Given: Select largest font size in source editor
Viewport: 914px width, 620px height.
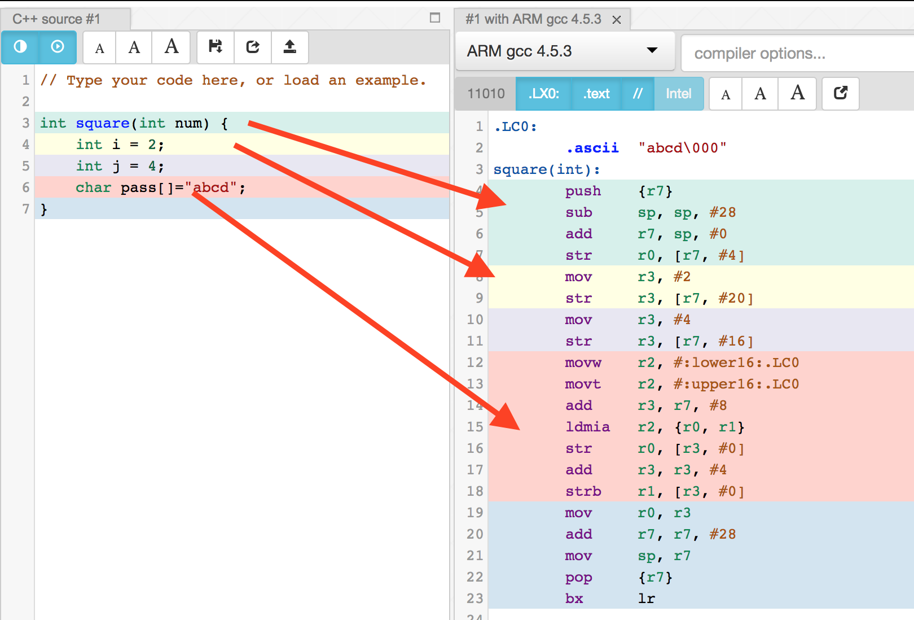Looking at the screenshot, I should [172, 47].
